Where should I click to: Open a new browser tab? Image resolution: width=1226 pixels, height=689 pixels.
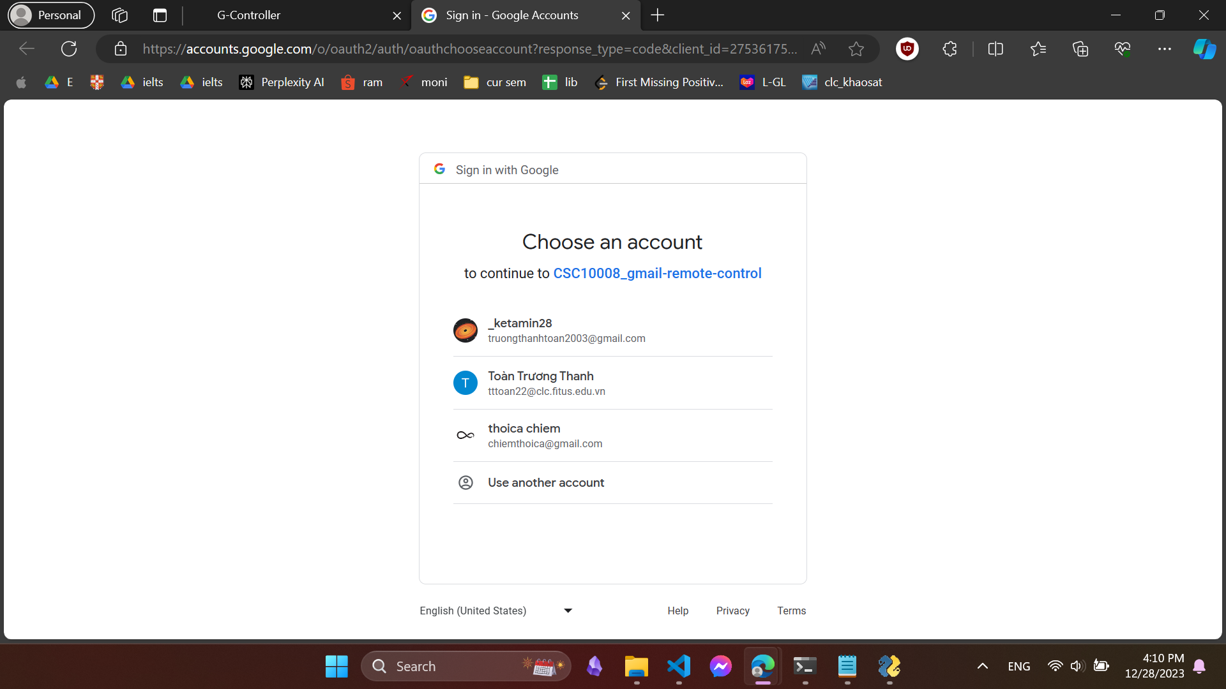657,15
